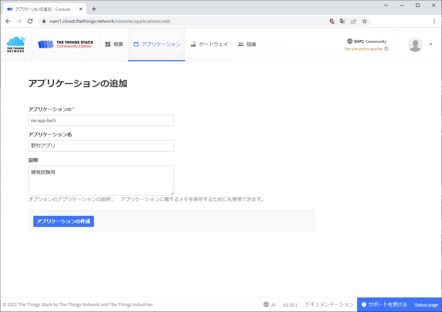Reload the page
The image size is (442, 312).
click(30, 21)
